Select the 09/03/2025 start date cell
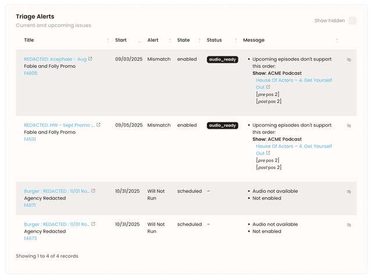The image size is (372, 280). 129,59
